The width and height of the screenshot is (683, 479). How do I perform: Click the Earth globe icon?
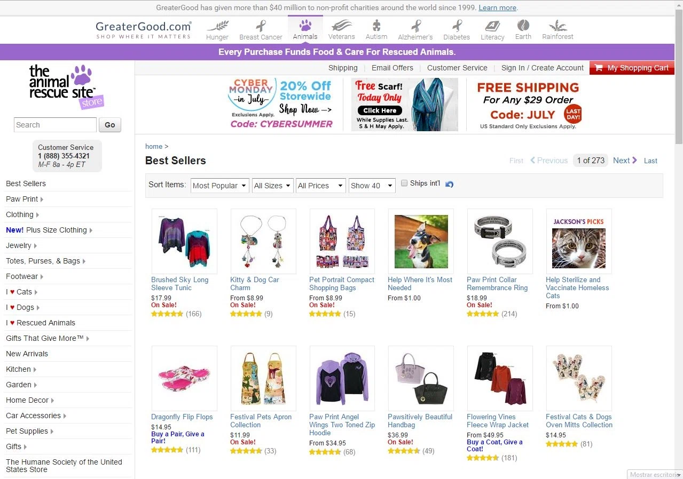pyautogui.click(x=523, y=25)
